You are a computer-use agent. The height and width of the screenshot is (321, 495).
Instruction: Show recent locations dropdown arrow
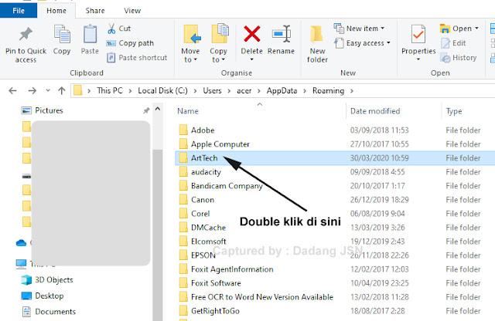click(x=48, y=91)
